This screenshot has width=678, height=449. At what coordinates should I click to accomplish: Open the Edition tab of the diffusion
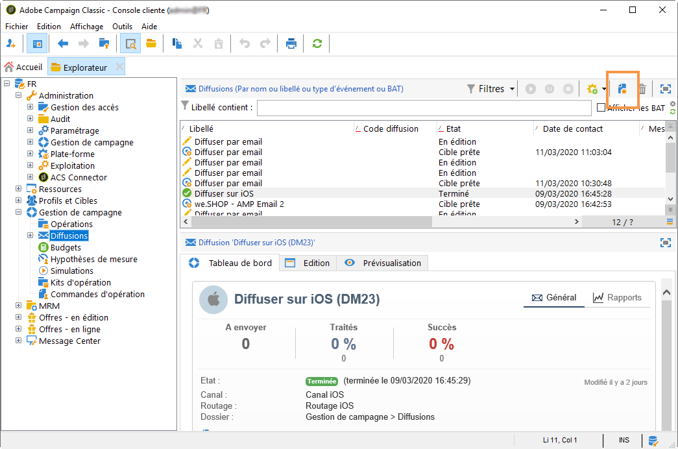308,263
